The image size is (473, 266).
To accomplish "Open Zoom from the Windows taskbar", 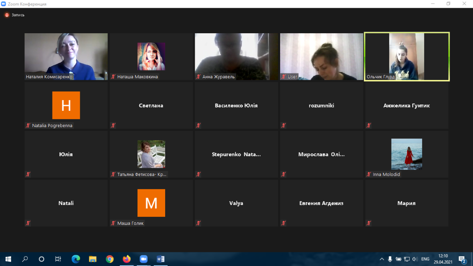I will (x=143, y=259).
